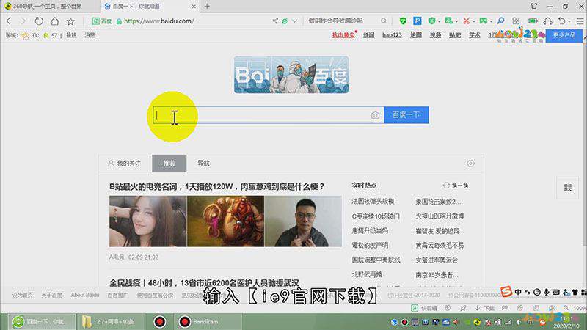Click the blue magnifying glass toolbar icon
The image size is (587, 330).
click(500, 21)
